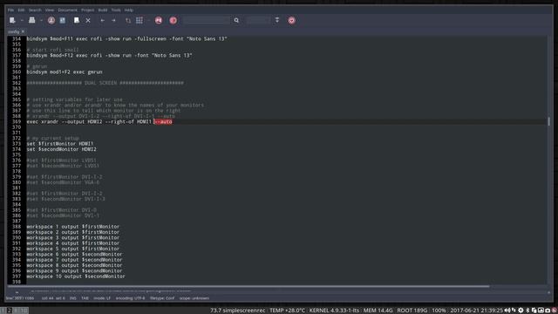The width and height of the screenshot is (558, 314).
Task: Click the settings gear tray icon
Action: [521, 311]
